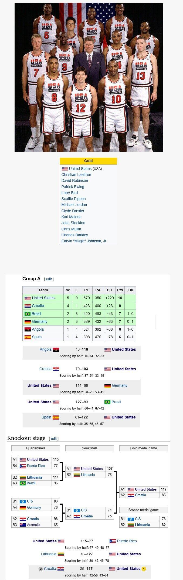Click the Lithuania flag in bronze medal game
Screen dimensions: 183x580
(x=131, y=525)
